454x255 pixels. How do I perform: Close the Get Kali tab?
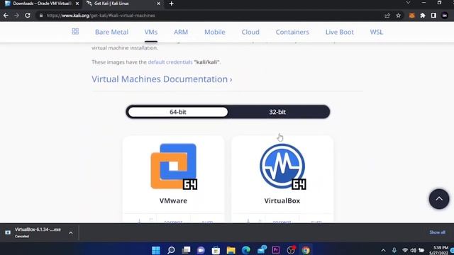(158, 4)
